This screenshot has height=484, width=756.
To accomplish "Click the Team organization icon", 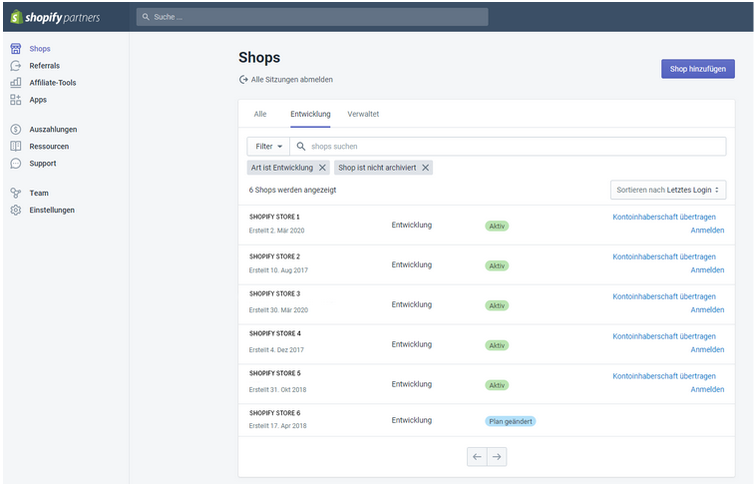I will point(16,194).
